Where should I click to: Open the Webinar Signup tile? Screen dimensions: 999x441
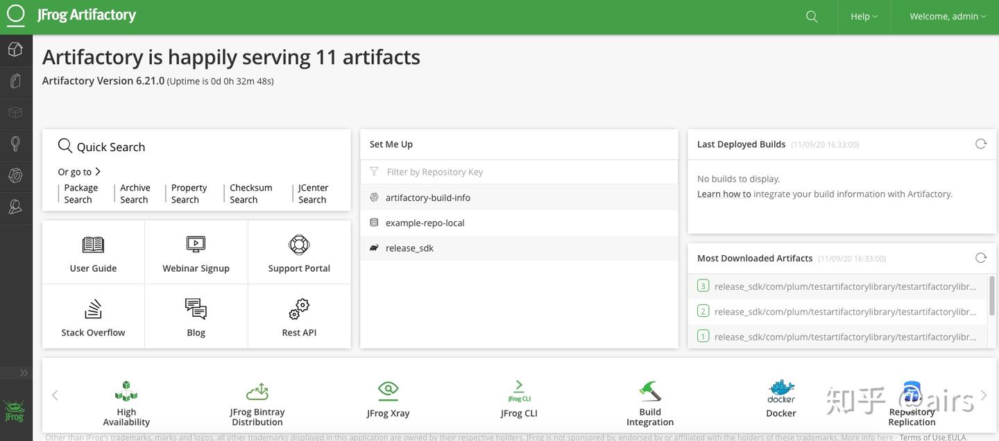click(196, 252)
